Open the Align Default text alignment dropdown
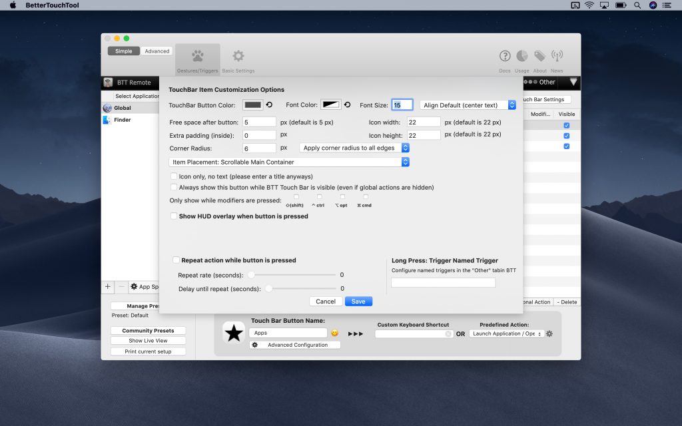This screenshot has height=426, width=682. (468, 105)
